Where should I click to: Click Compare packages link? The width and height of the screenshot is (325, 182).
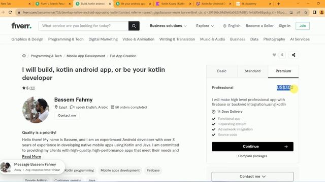252,156
